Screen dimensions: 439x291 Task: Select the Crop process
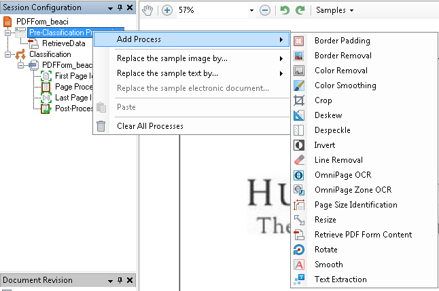pyautogui.click(x=323, y=100)
